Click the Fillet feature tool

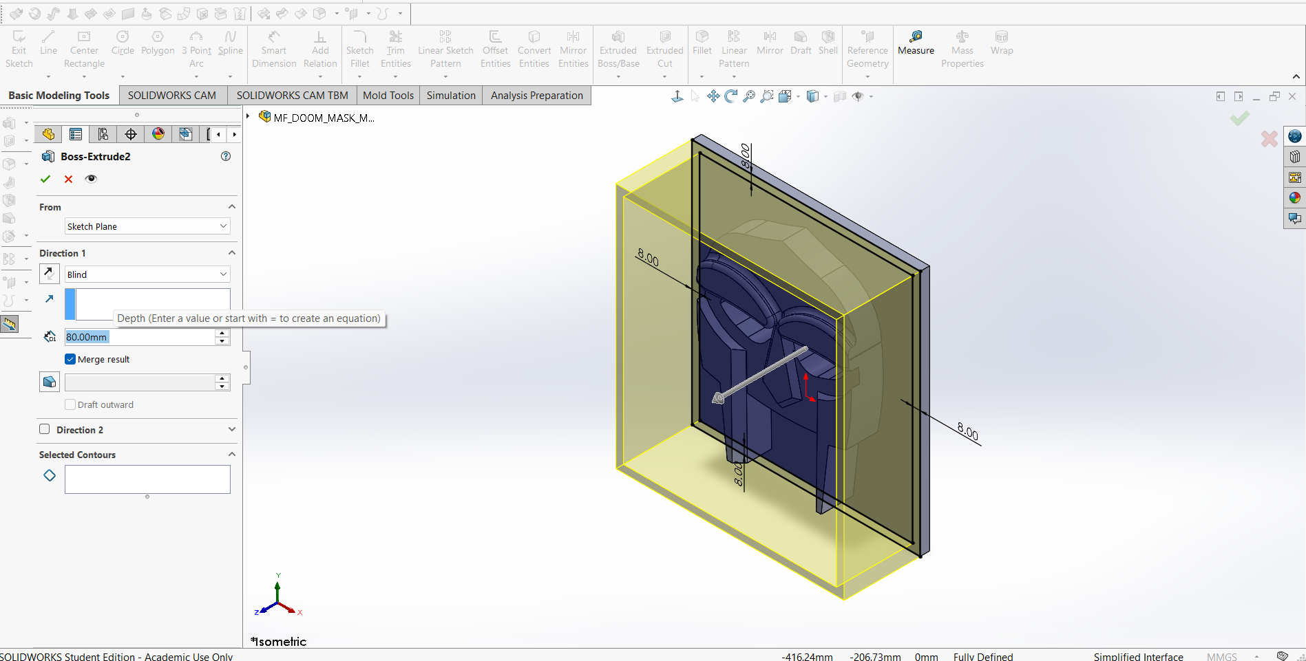702,43
